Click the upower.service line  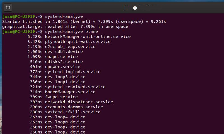(55, 67)
